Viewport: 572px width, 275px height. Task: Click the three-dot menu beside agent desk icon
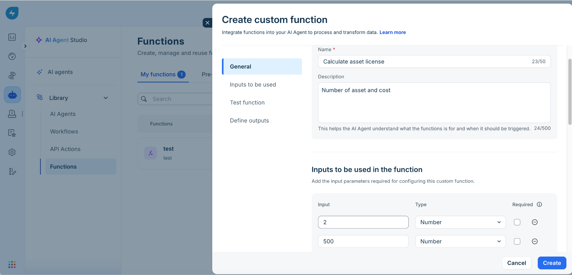[x=22, y=114]
